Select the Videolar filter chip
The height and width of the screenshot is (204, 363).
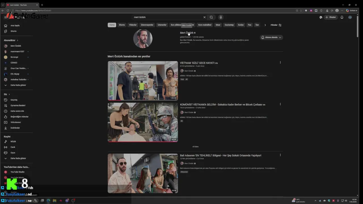click(133, 25)
